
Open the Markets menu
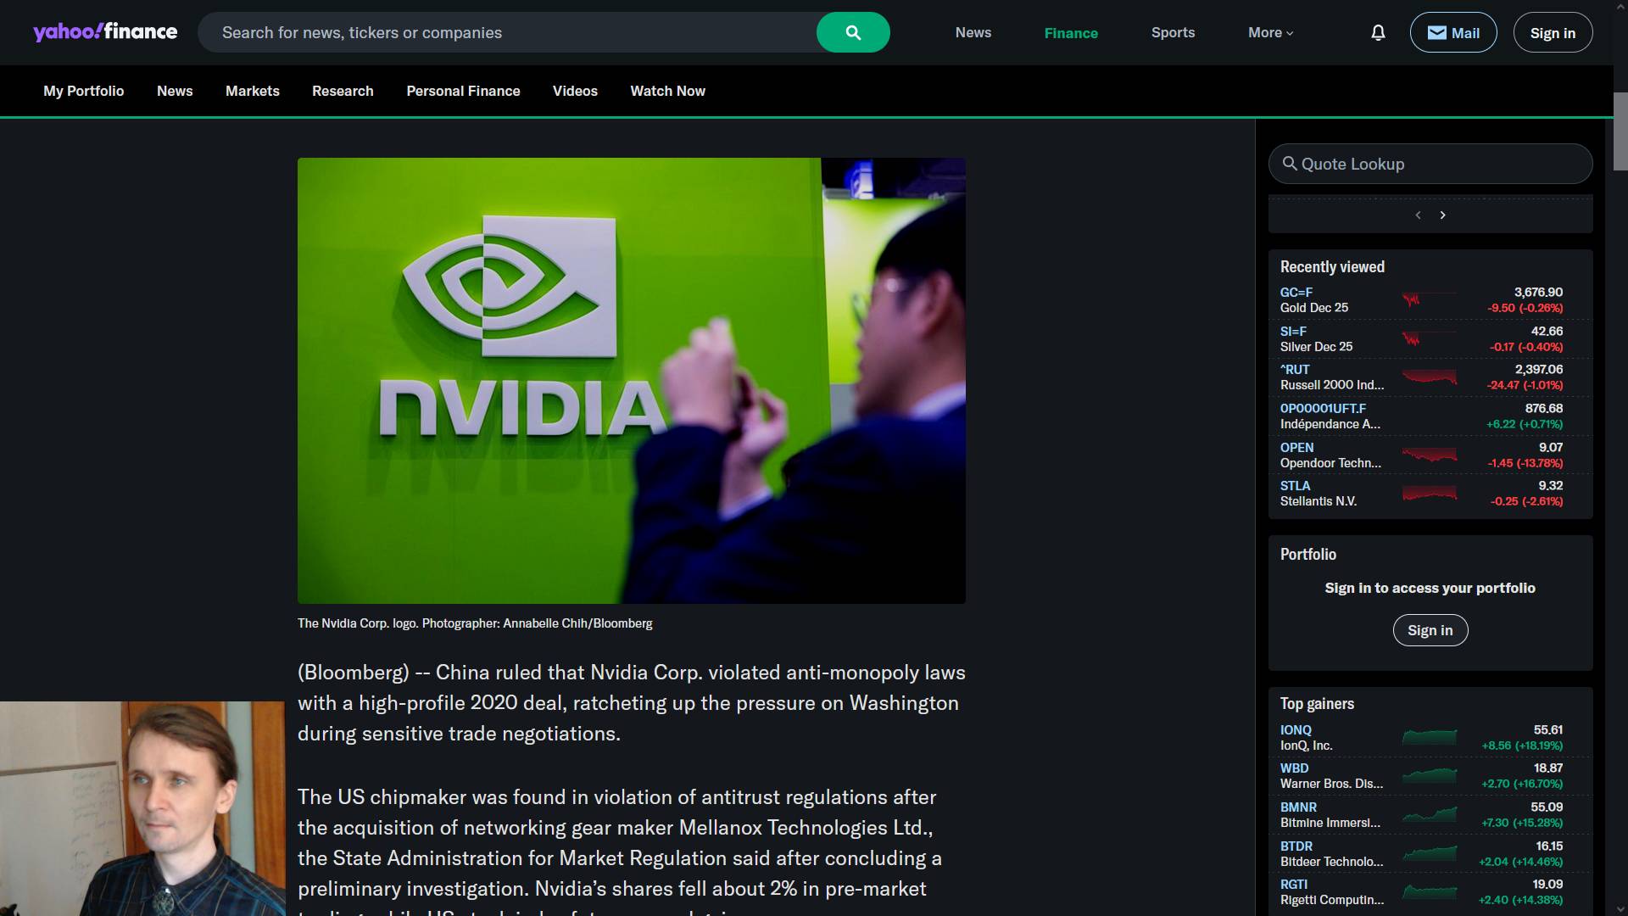pyautogui.click(x=252, y=91)
